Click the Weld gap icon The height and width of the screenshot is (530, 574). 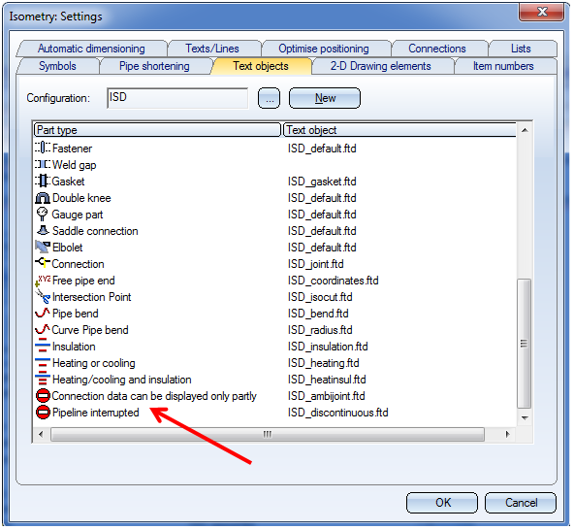click(x=43, y=165)
